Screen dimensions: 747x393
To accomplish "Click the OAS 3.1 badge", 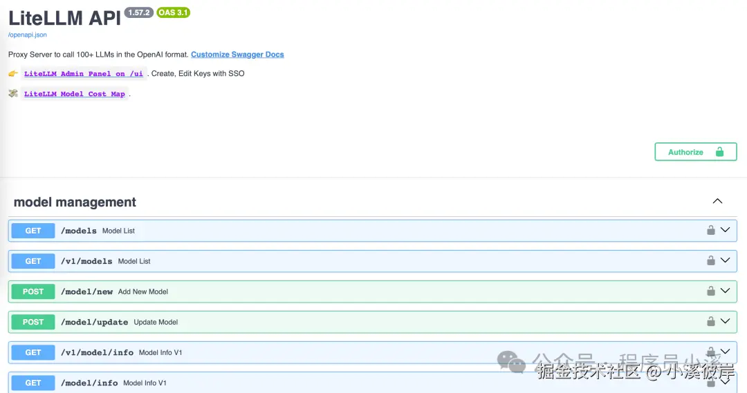I will click(x=174, y=12).
